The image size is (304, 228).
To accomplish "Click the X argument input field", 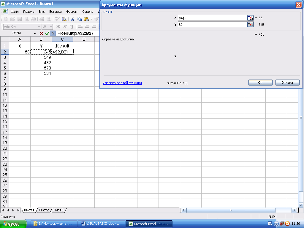I will pos(213,18).
